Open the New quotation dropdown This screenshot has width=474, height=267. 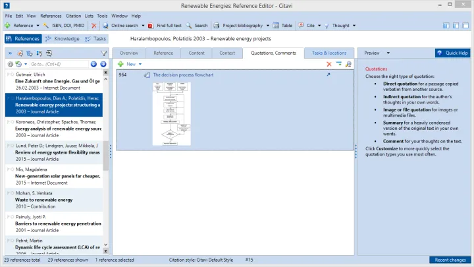point(139,64)
